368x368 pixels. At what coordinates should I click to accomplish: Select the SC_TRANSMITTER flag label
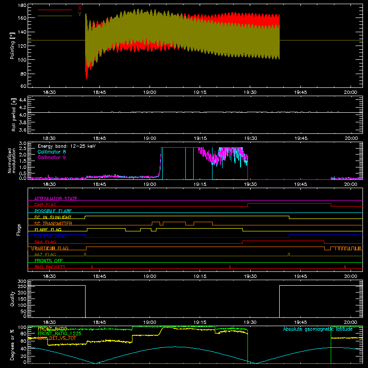(53, 223)
